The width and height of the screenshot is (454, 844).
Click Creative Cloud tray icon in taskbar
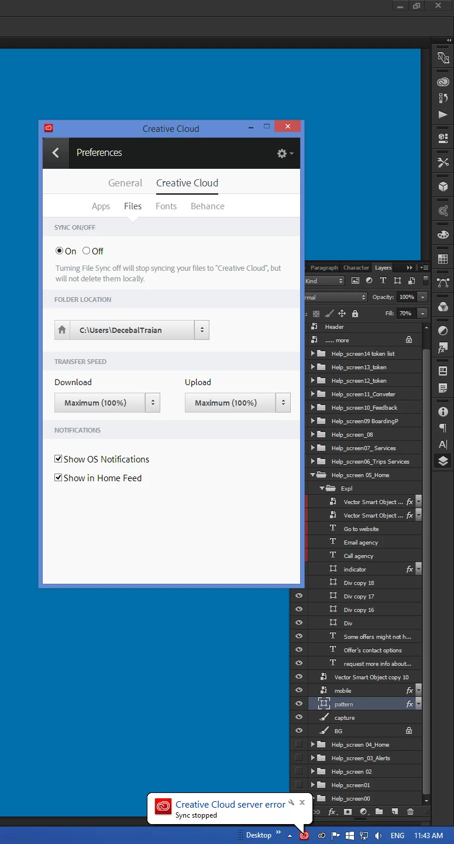coord(304,835)
